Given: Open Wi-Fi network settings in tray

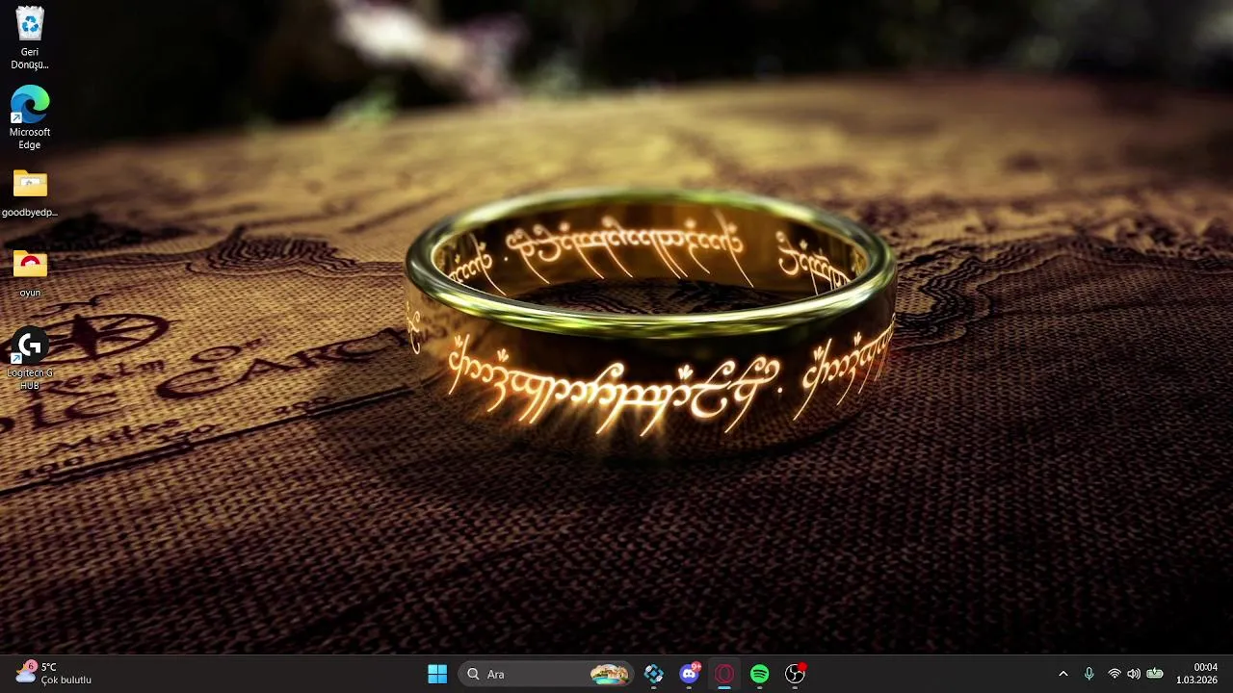Looking at the screenshot, I should (1115, 674).
